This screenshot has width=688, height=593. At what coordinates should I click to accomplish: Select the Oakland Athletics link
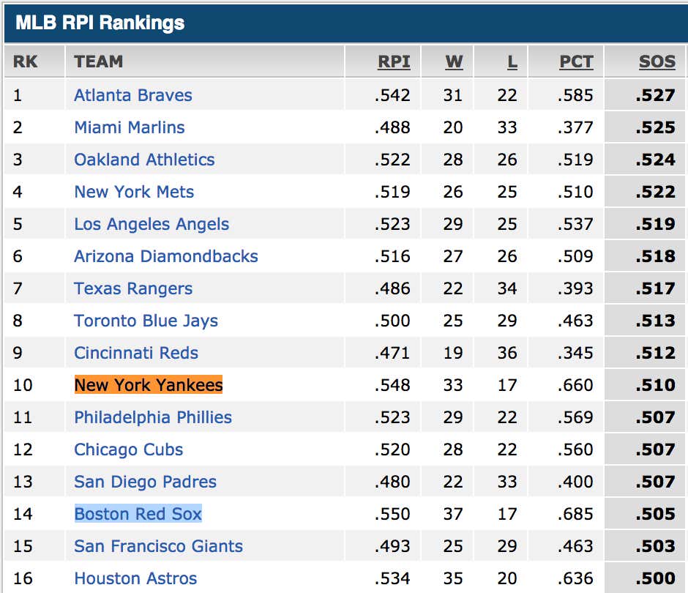[144, 160]
